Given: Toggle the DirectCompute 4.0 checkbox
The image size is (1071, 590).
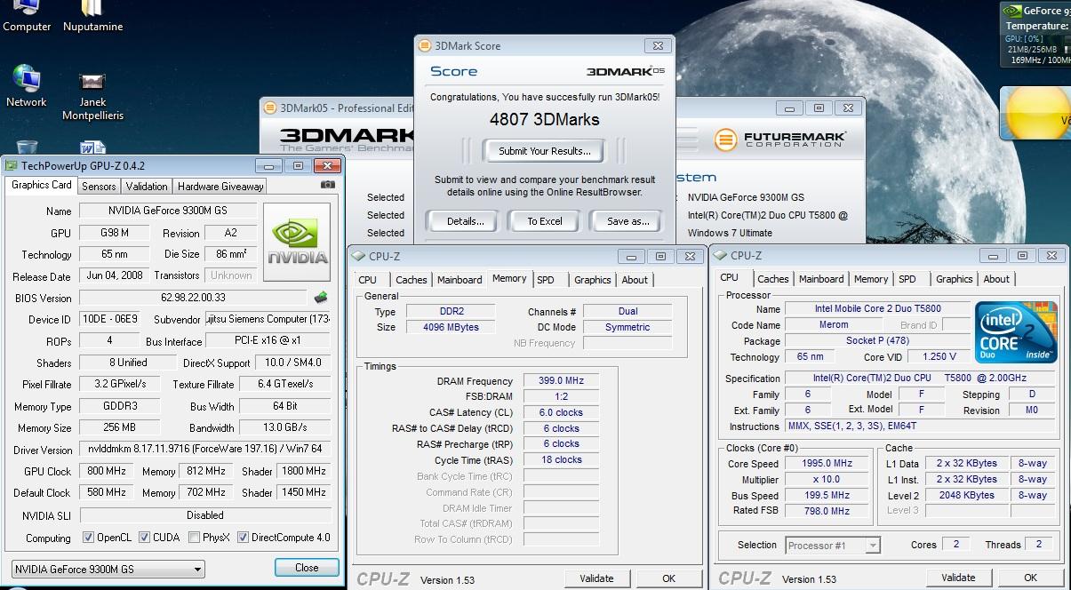Looking at the screenshot, I should [243, 538].
